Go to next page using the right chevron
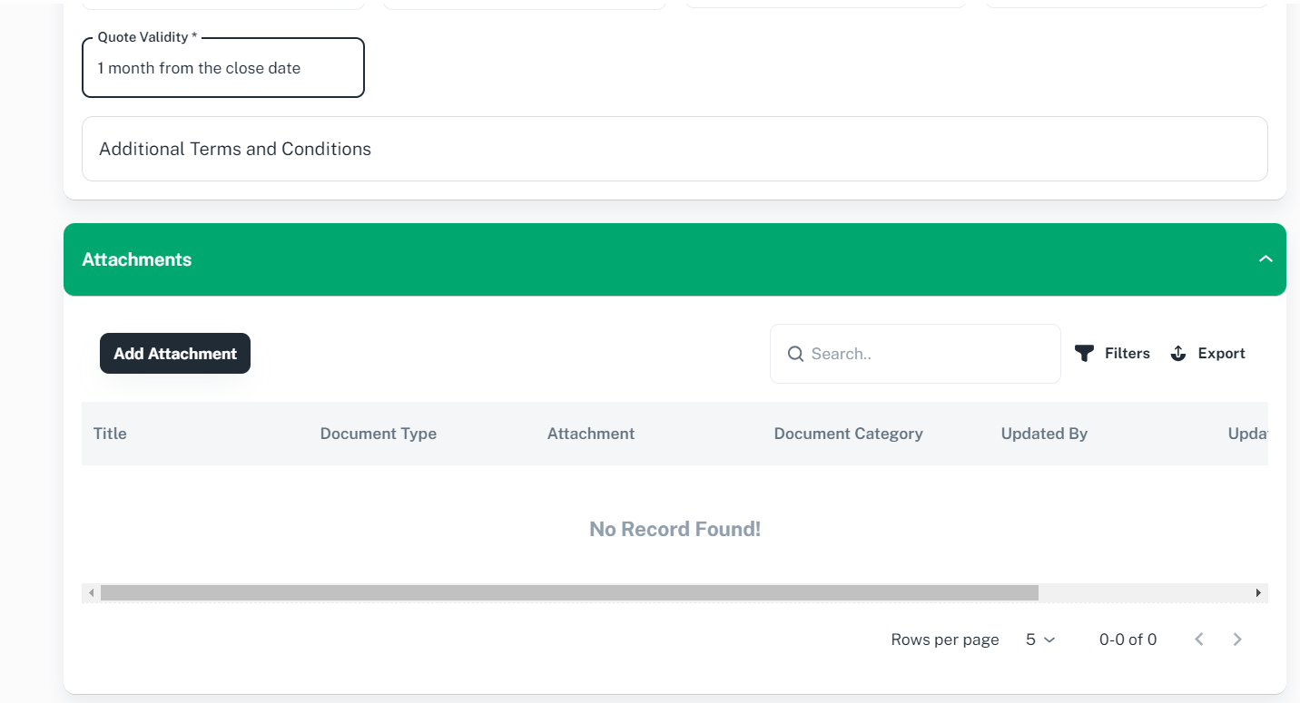 pyautogui.click(x=1237, y=640)
